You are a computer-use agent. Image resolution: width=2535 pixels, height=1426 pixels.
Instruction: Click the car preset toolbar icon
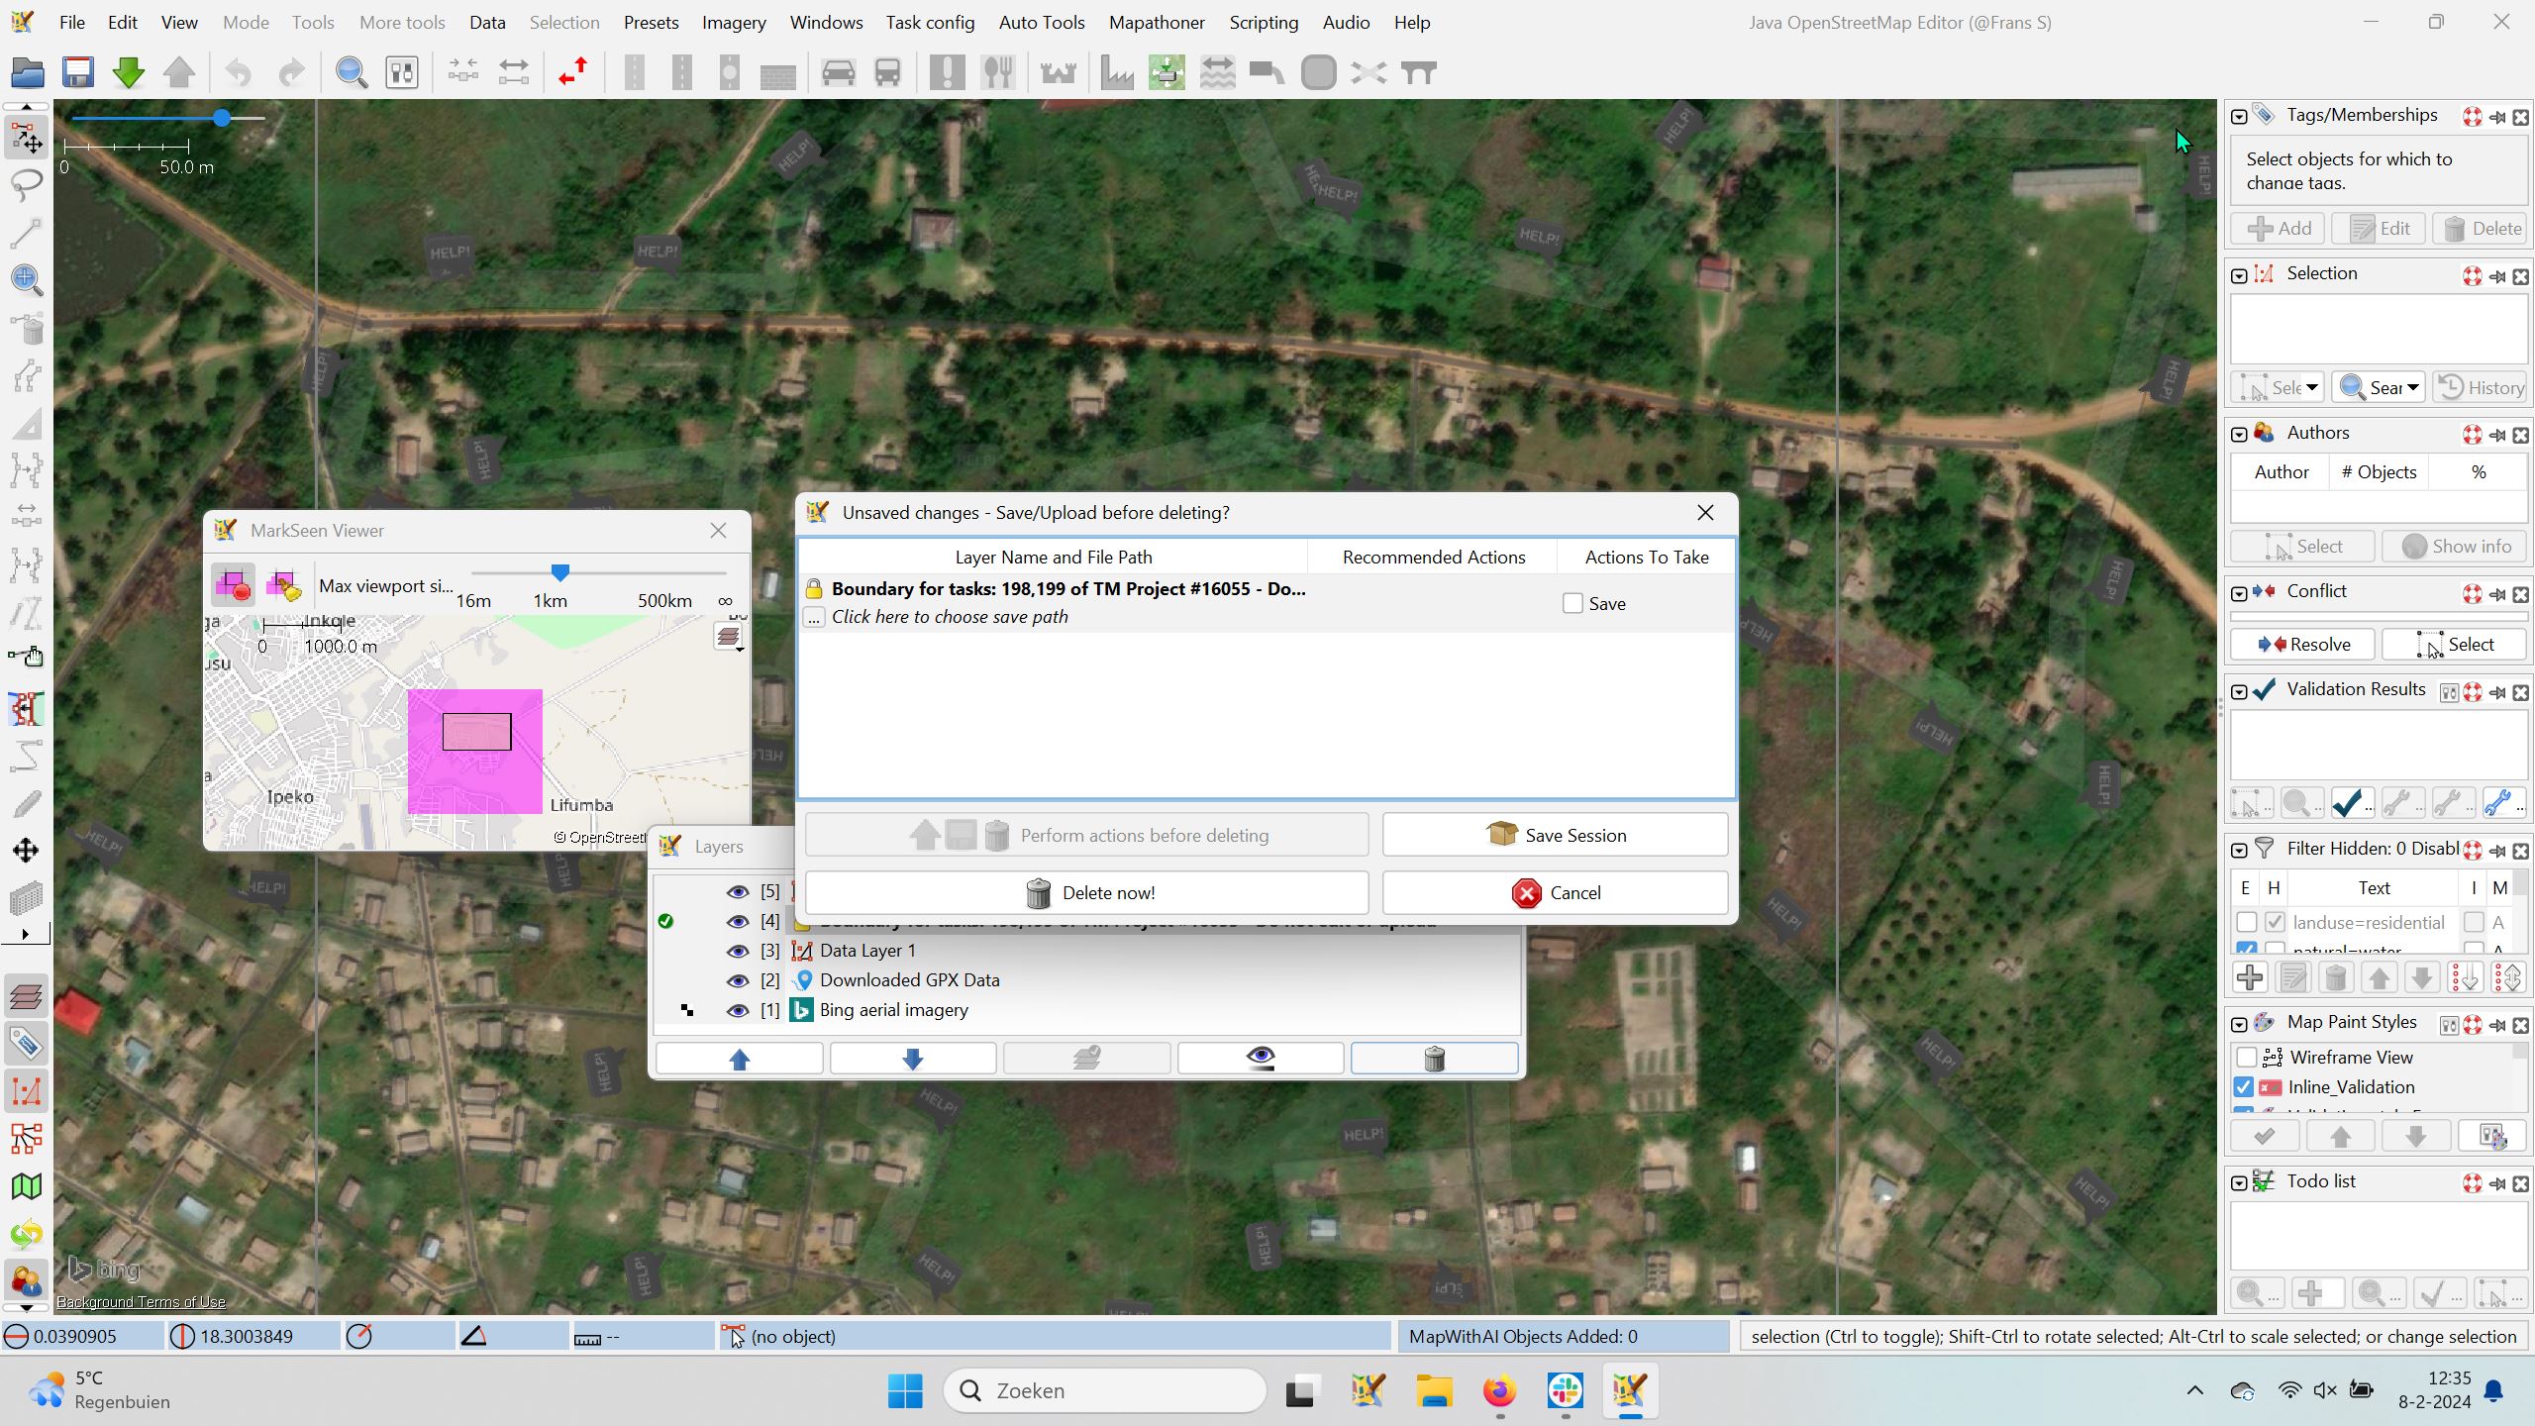(x=838, y=72)
